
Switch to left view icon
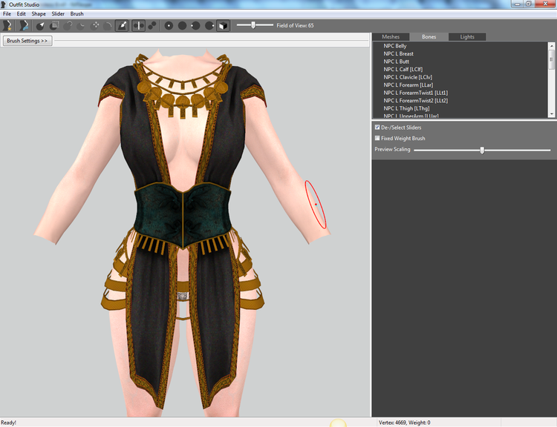(x=196, y=25)
